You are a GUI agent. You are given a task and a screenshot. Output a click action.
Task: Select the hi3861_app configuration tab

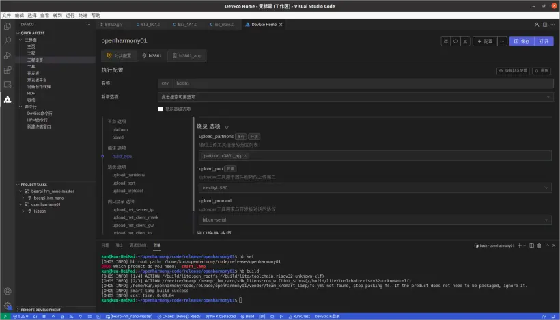pyautogui.click(x=187, y=56)
